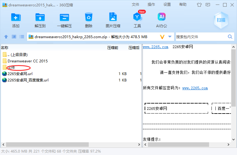Open the 工具 tools icon marked New
This screenshot has width=237, height=155.
point(137,17)
